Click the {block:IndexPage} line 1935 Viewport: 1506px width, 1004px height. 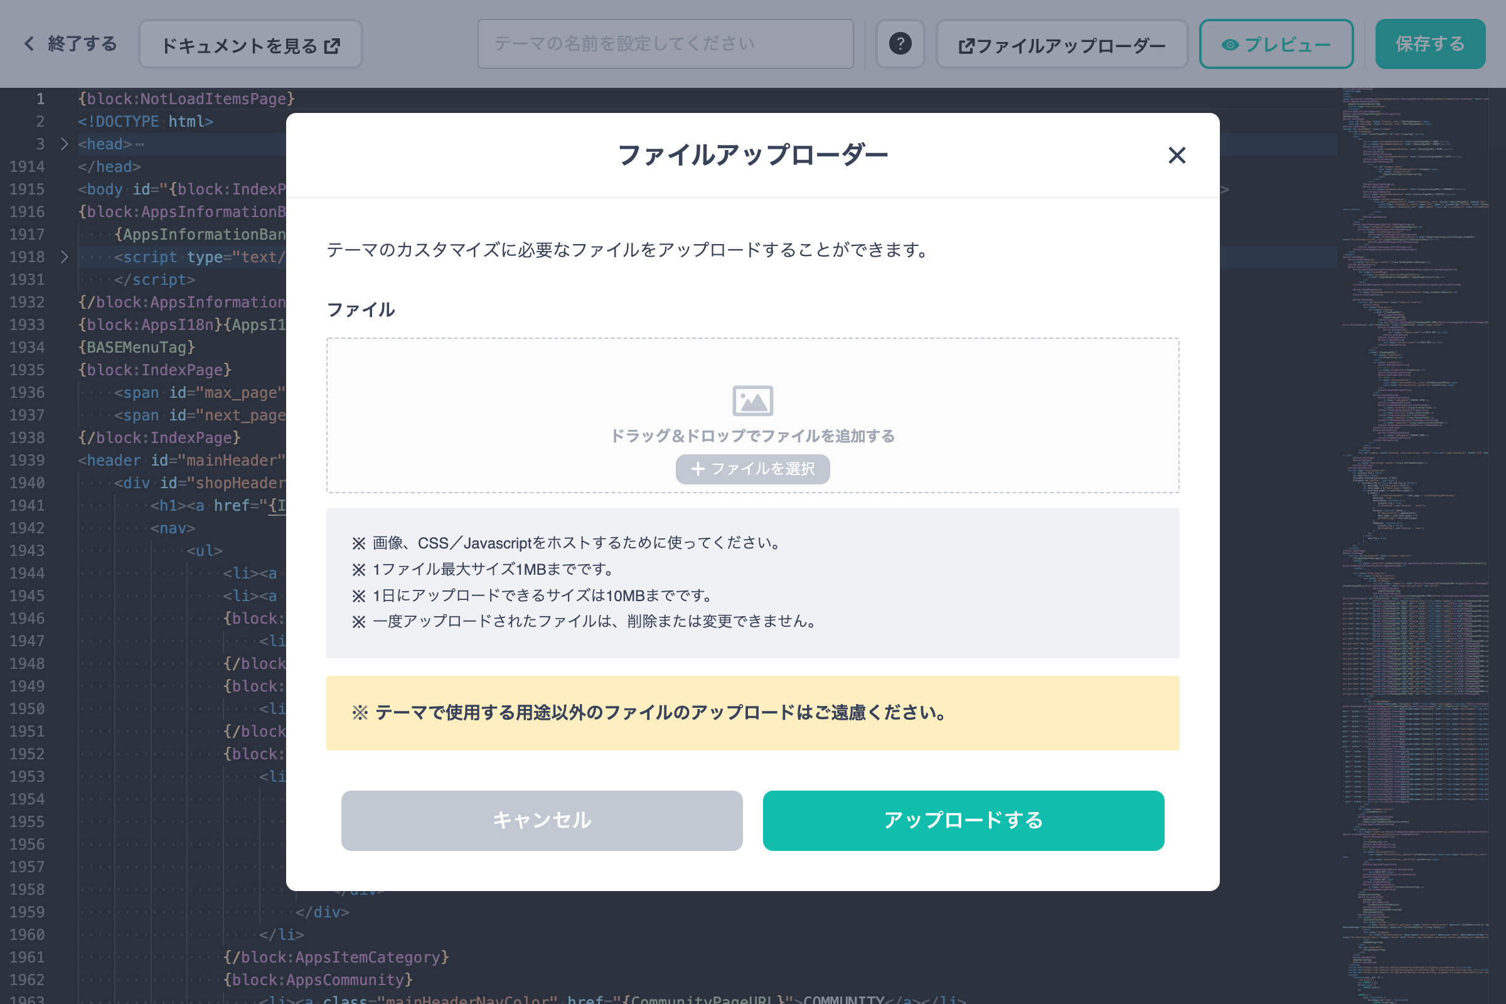(155, 370)
